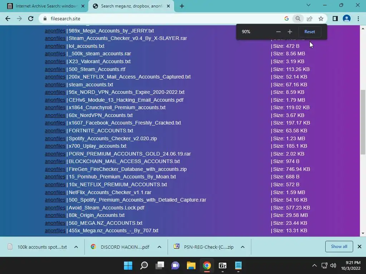
Task: Click the scrollbar down arrow
Action: [363, 233]
